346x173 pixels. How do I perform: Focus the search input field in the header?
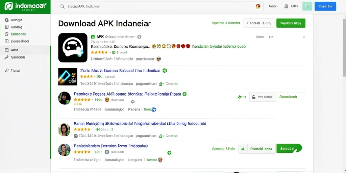coord(160,6)
